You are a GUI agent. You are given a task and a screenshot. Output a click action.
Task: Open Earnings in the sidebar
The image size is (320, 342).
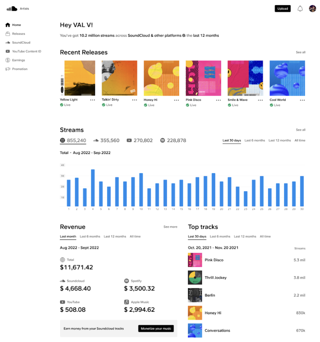(x=18, y=60)
